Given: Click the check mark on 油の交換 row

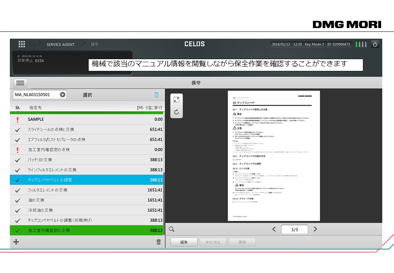Looking at the screenshot, I should (17, 200).
